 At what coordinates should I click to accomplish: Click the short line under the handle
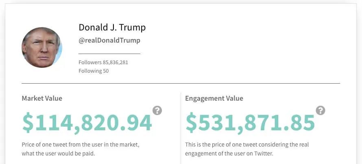109,53
